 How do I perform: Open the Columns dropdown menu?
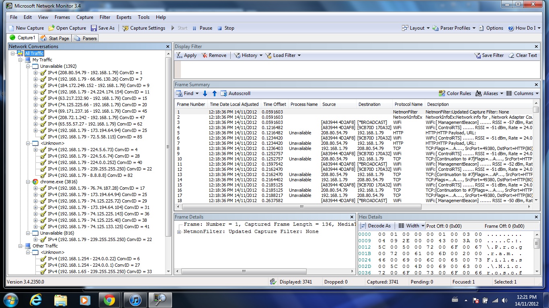coord(522,93)
